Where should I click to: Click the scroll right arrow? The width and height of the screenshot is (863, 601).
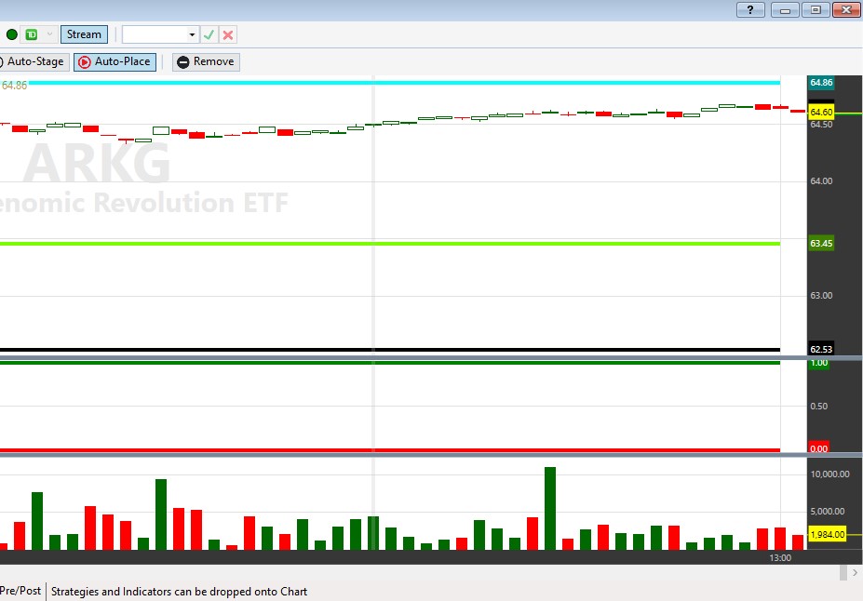coord(855,572)
